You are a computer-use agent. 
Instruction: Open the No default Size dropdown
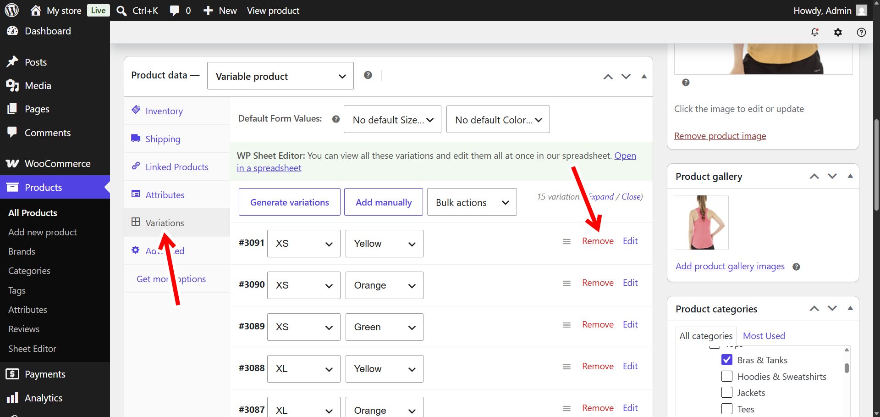tap(392, 119)
